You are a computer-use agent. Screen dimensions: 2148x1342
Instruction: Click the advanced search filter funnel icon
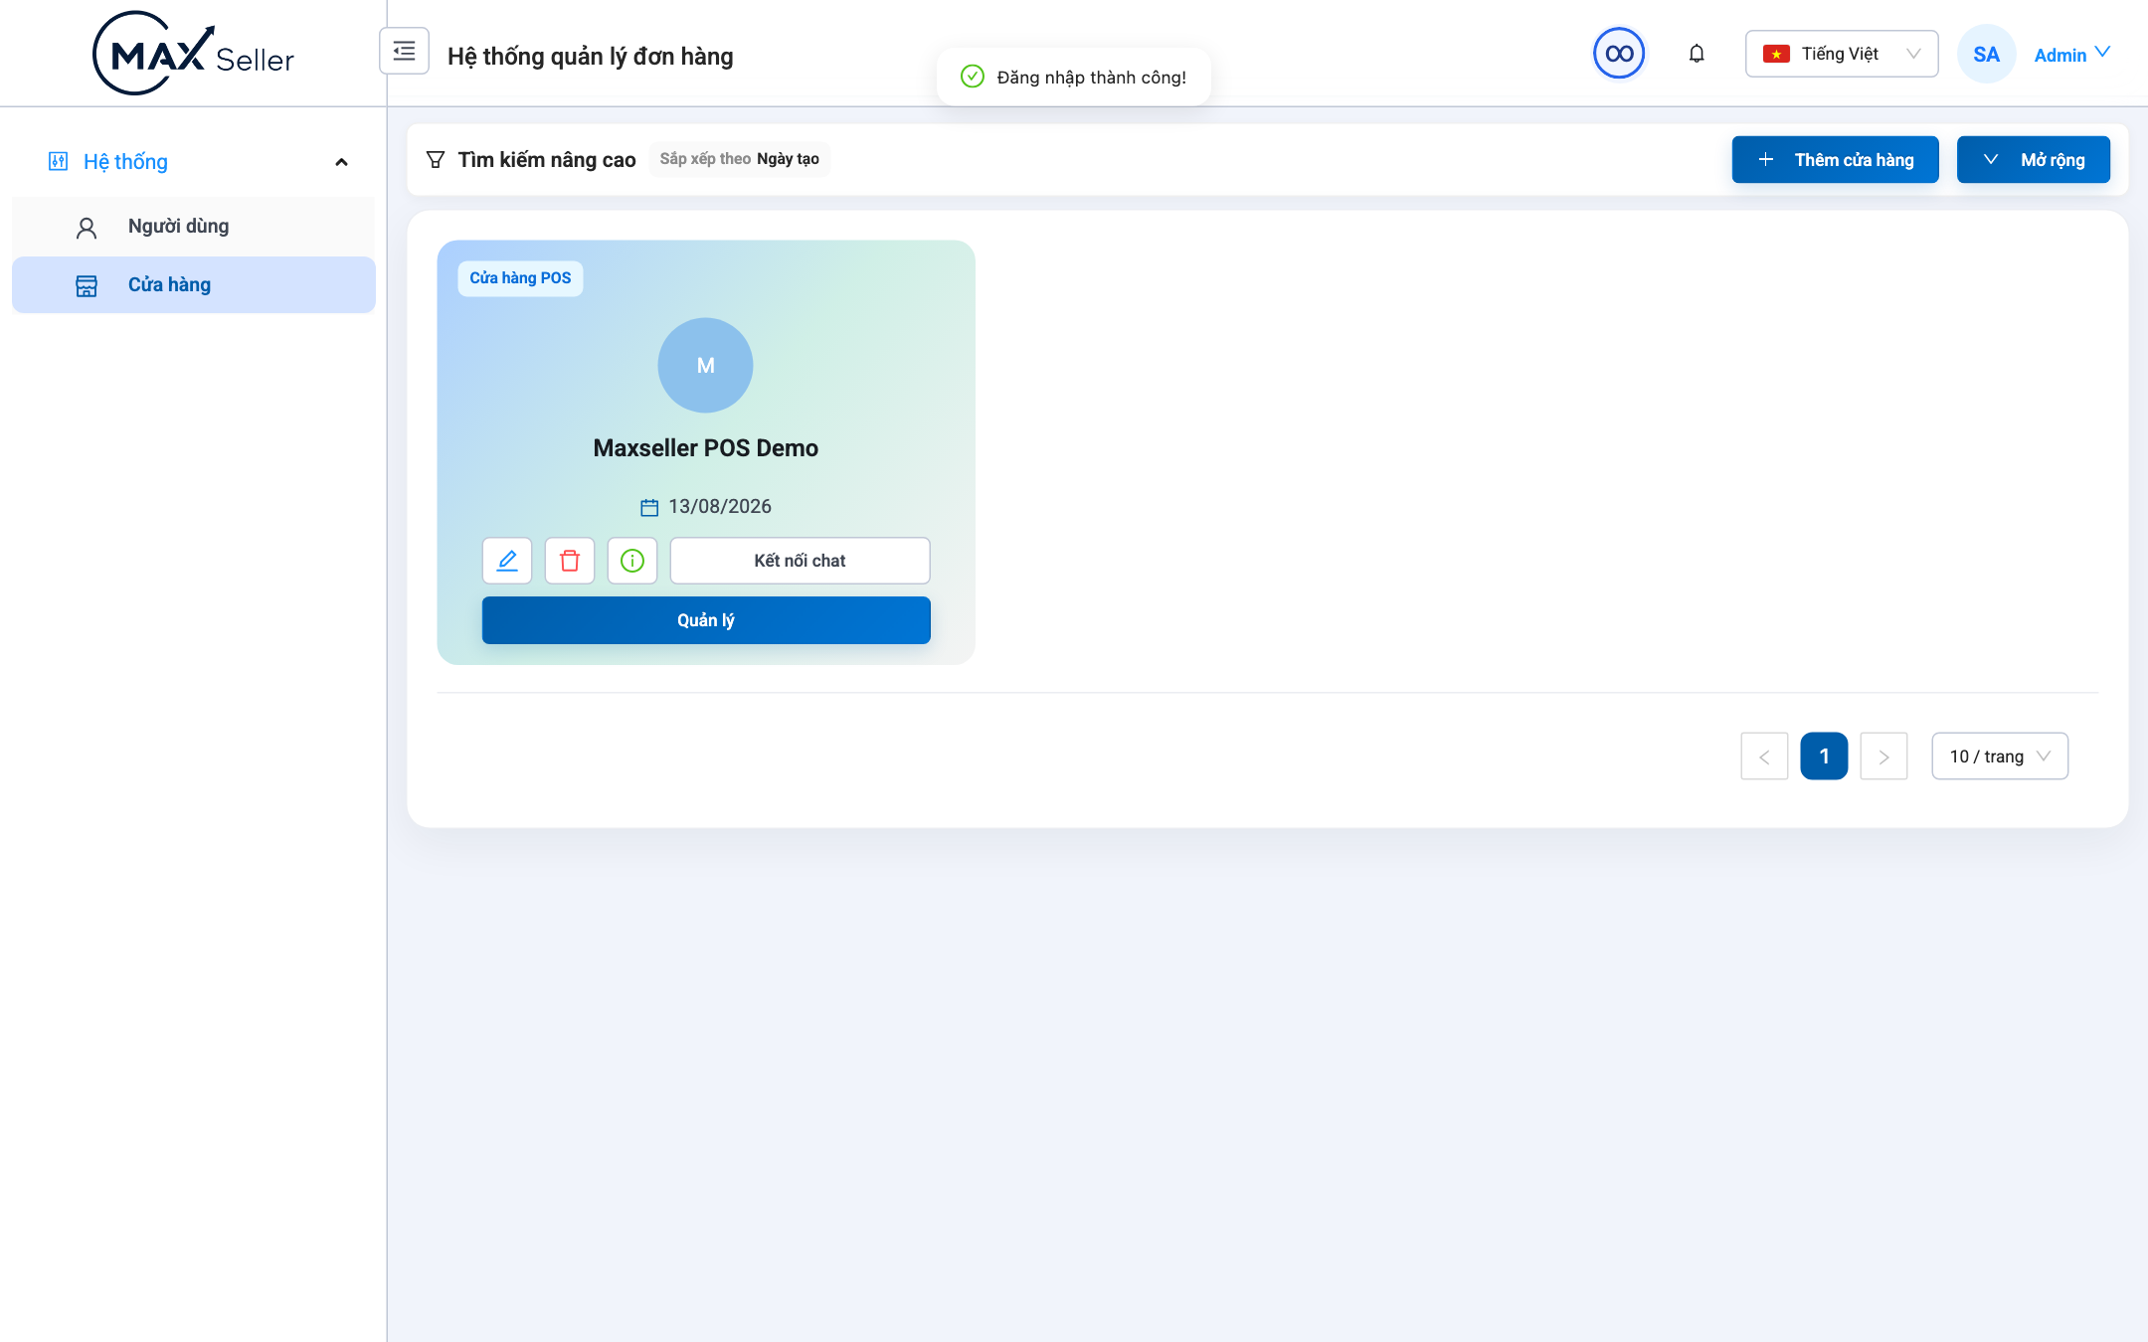[x=436, y=159]
